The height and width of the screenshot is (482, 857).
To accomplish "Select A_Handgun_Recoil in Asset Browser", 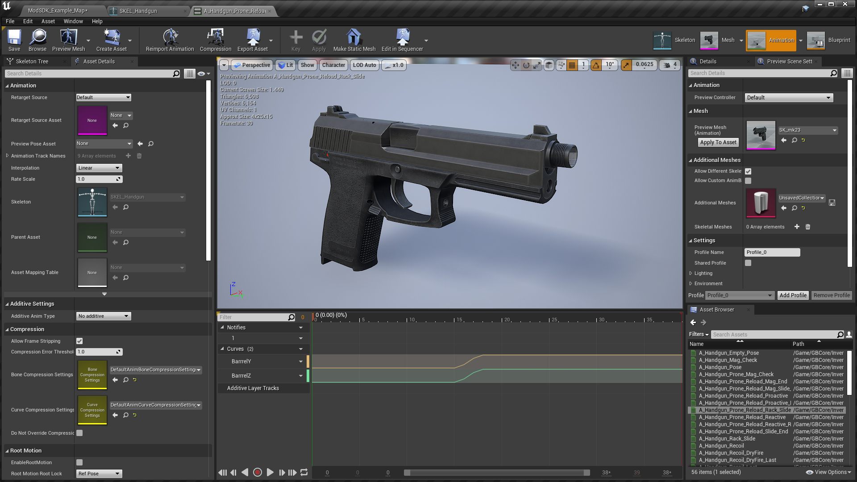I will pos(721,446).
